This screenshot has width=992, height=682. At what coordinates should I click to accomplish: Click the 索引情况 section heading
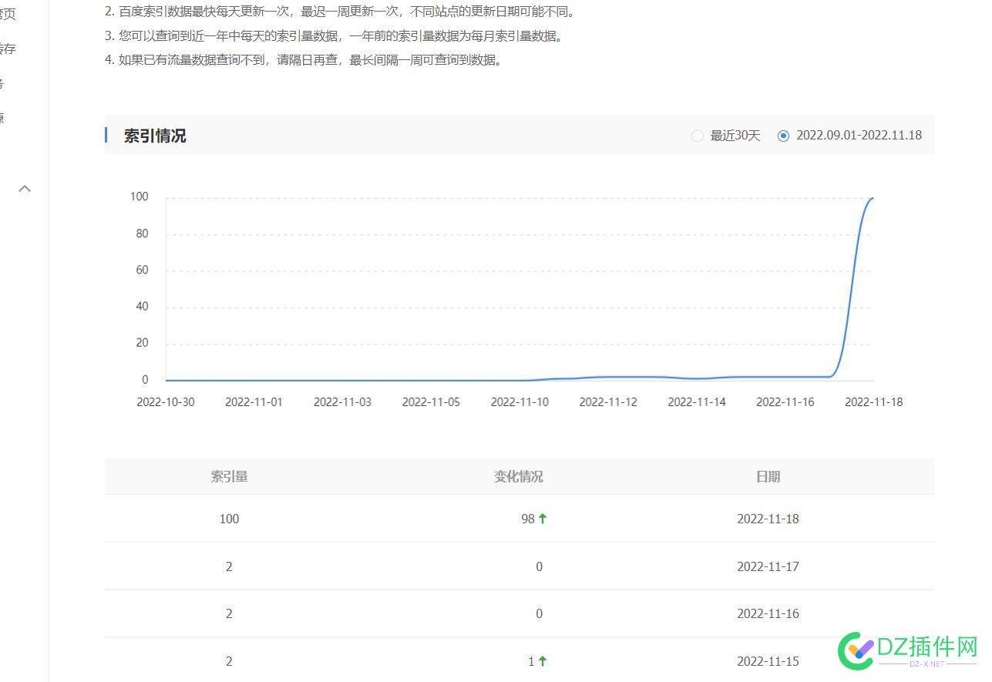pos(155,136)
